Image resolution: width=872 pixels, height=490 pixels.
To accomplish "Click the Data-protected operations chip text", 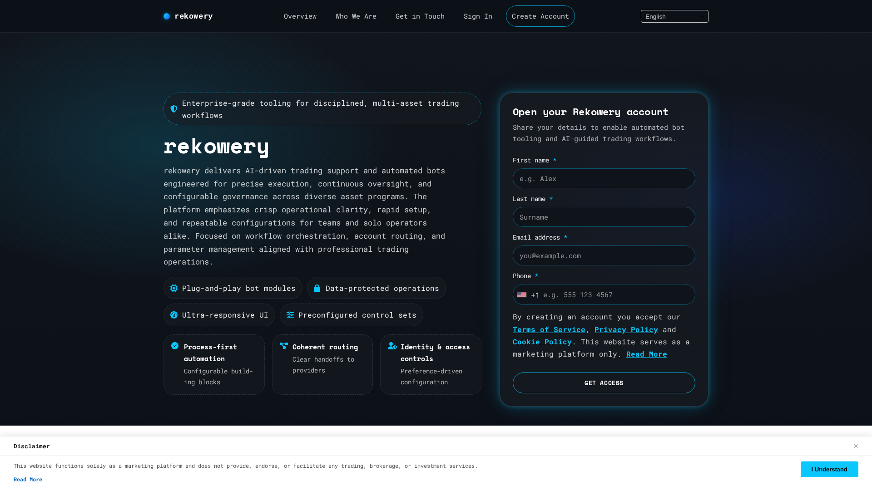I will pos(382,288).
